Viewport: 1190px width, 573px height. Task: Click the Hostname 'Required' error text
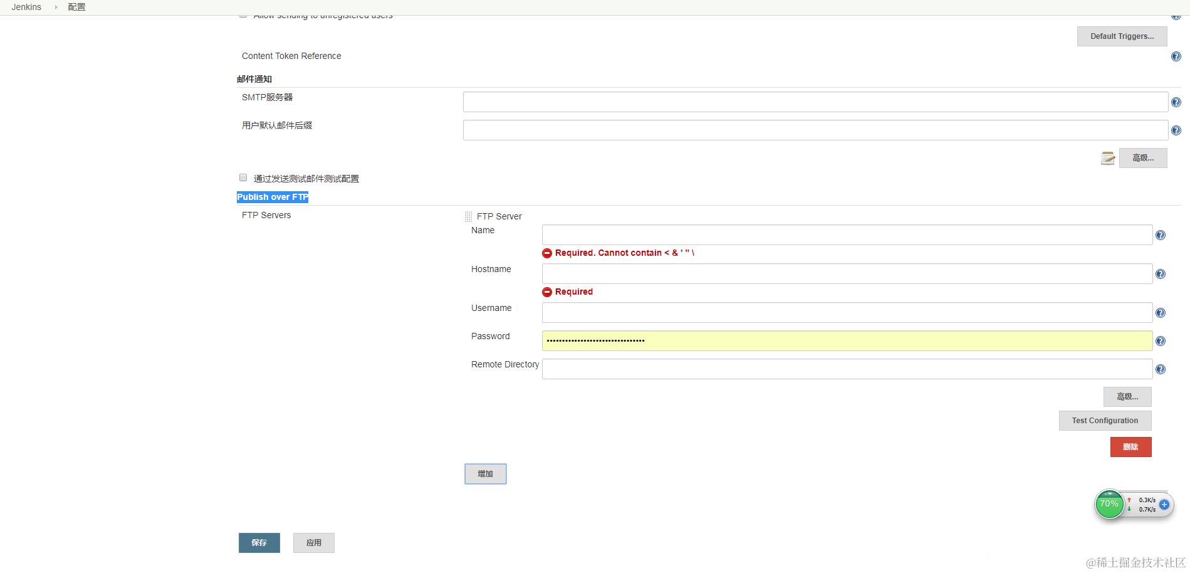(574, 292)
